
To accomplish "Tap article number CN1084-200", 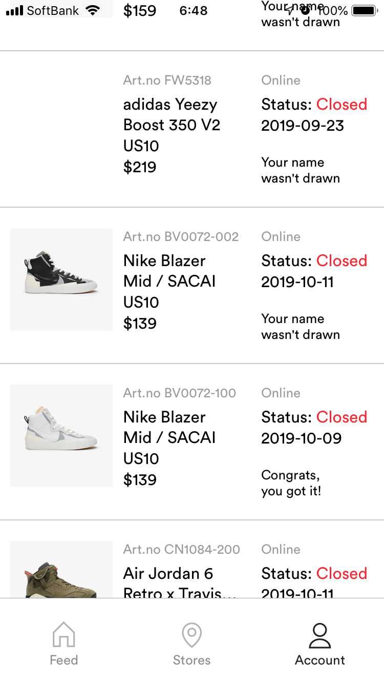I will tap(181, 550).
